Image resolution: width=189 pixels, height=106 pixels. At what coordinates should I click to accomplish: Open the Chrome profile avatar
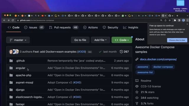click(183, 20)
